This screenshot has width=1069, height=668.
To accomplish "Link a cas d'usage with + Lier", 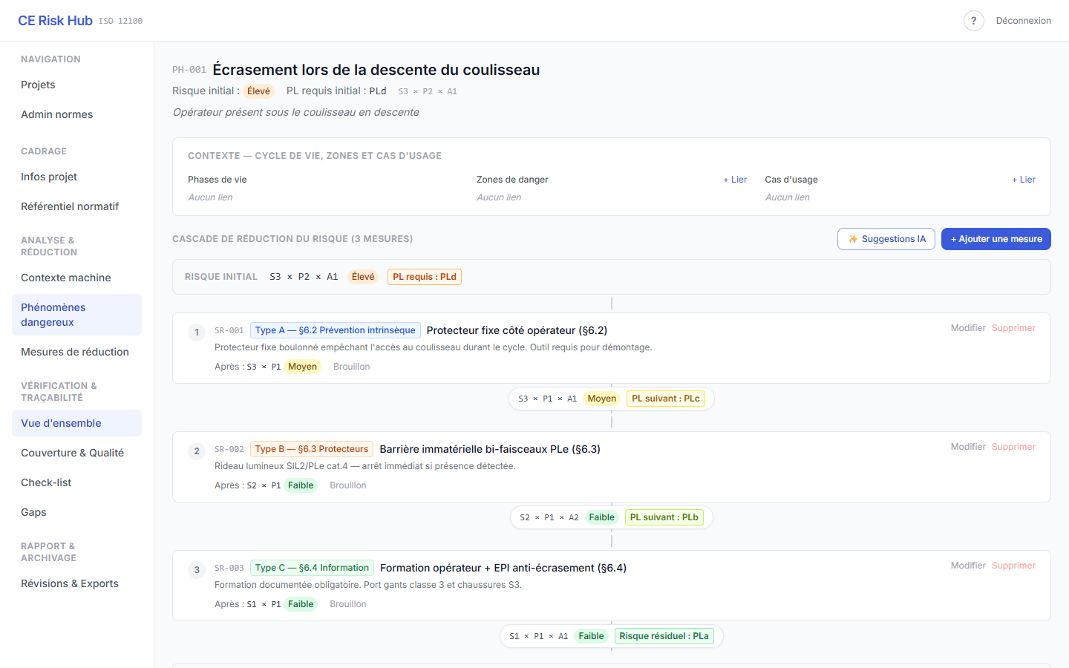I will click(x=1024, y=180).
